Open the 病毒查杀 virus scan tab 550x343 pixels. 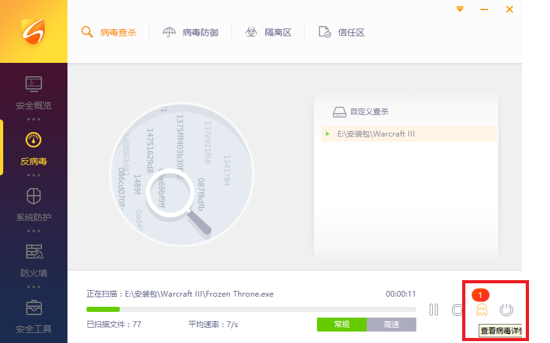[109, 32]
